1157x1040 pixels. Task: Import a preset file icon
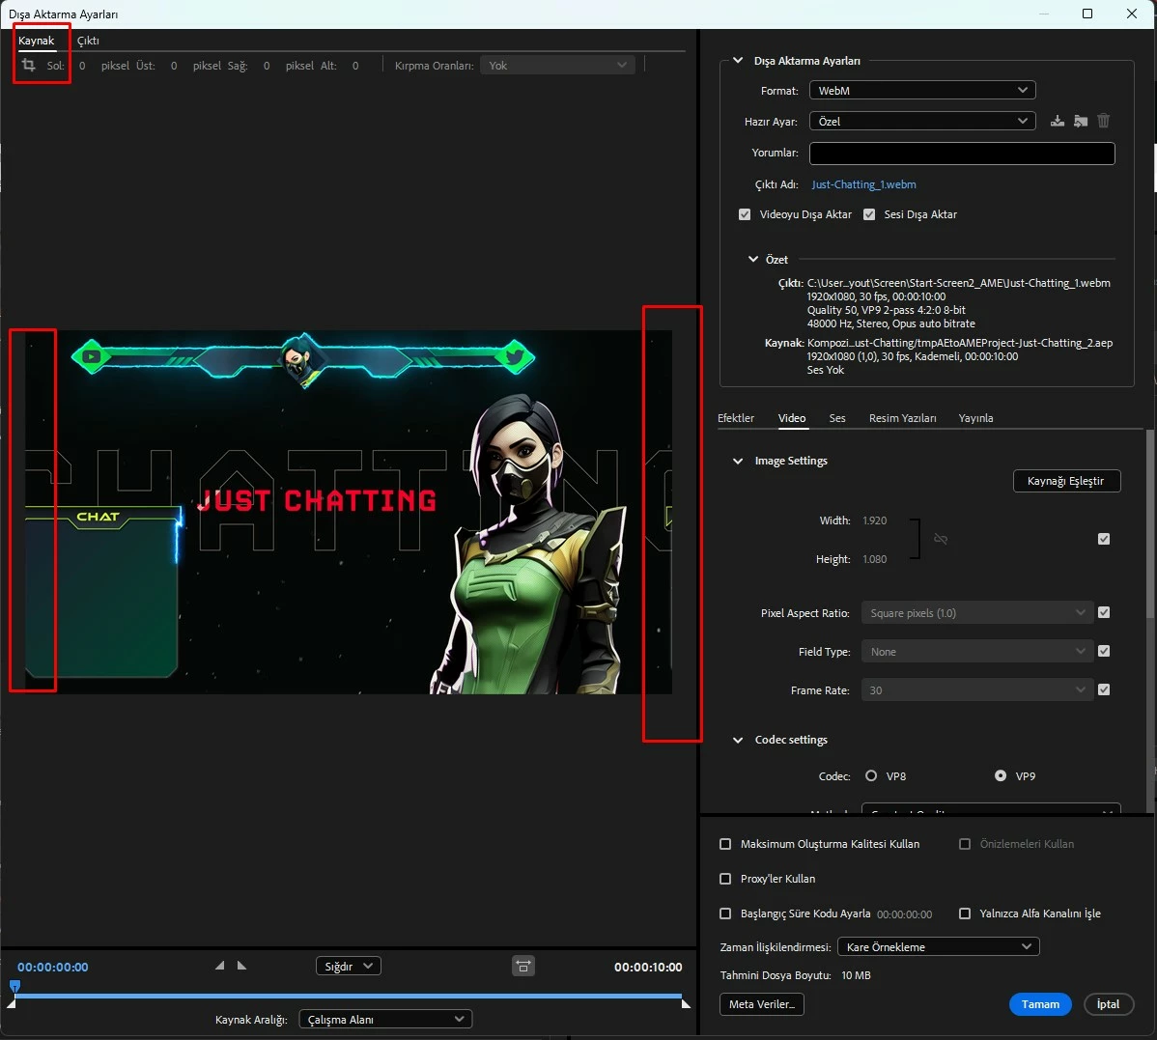(1081, 121)
